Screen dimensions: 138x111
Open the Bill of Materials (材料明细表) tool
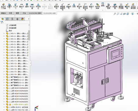97,6
